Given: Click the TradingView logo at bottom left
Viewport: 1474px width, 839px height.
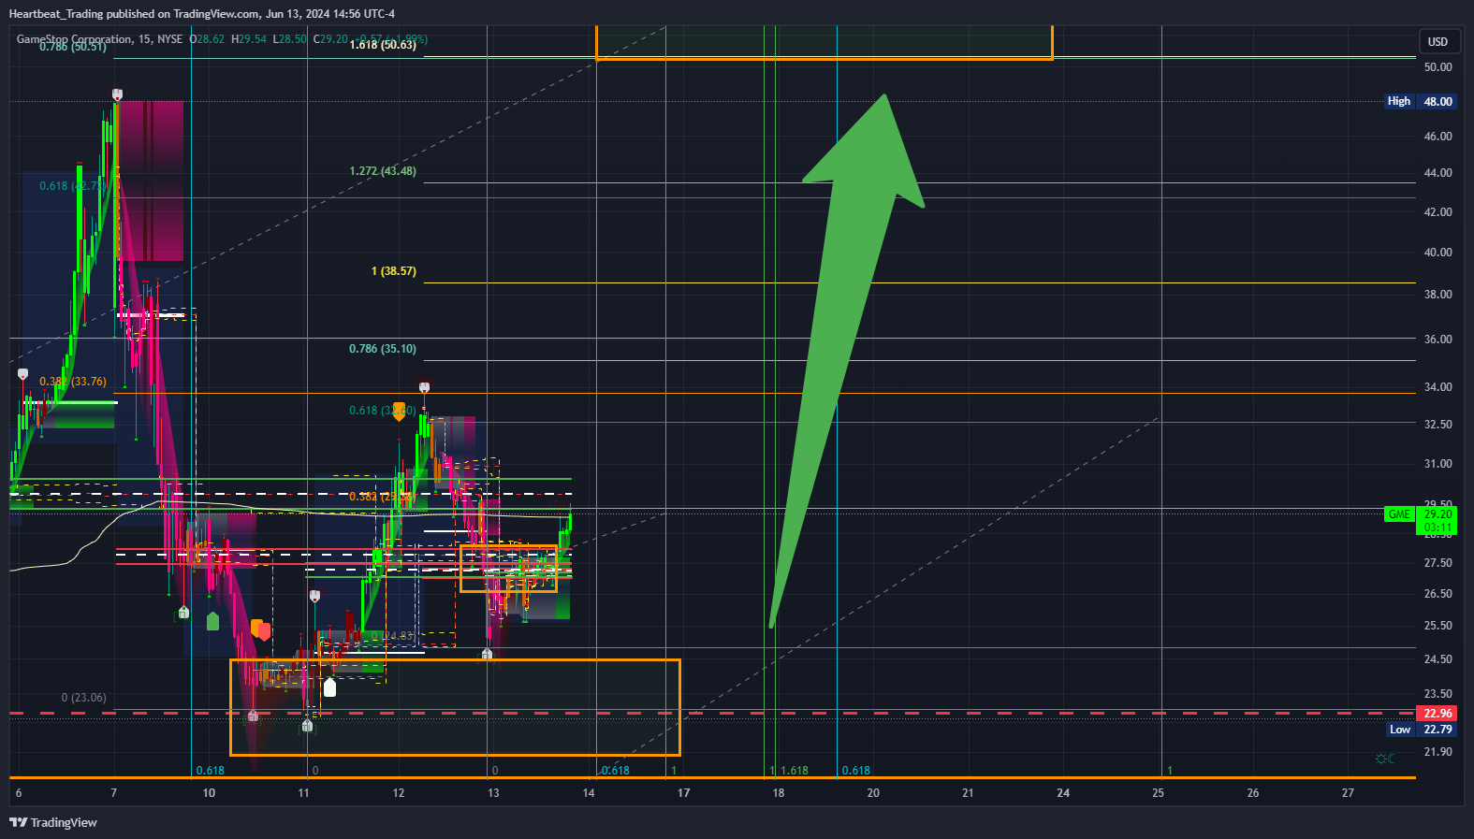Looking at the screenshot, I should click(52, 822).
